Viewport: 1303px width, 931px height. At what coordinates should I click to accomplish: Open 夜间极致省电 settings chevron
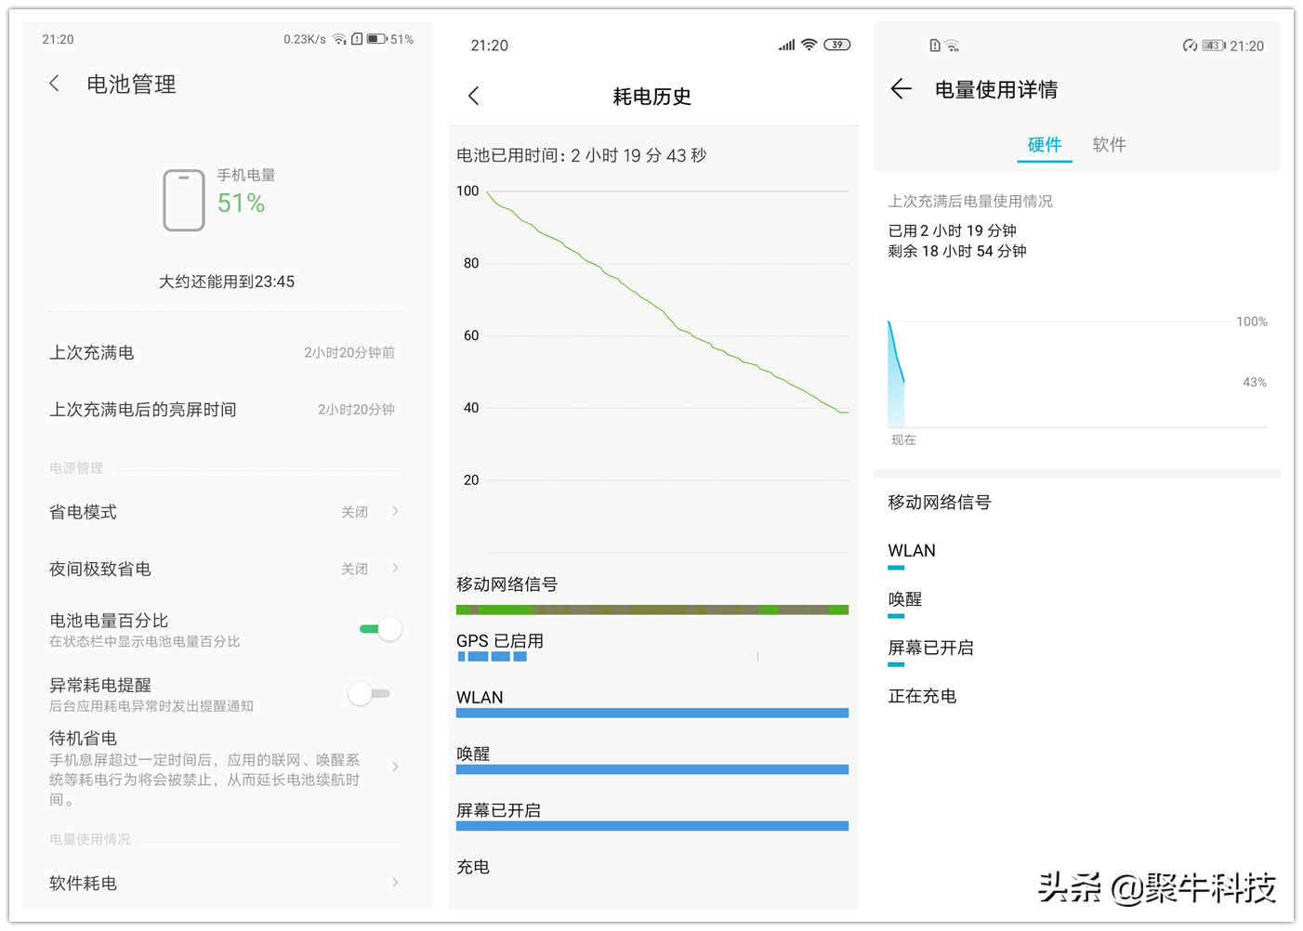(x=396, y=569)
